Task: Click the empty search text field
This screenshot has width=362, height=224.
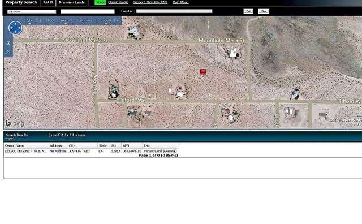Action: (x=88, y=11)
